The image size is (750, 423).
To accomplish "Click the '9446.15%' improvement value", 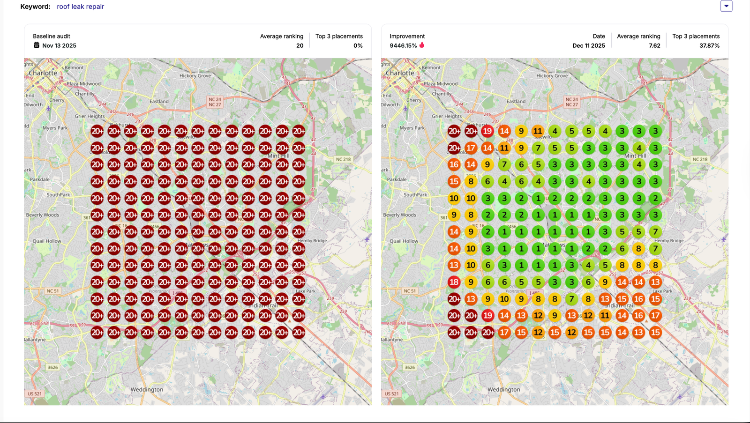I will click(403, 45).
